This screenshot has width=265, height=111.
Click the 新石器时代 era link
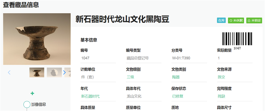90,96
